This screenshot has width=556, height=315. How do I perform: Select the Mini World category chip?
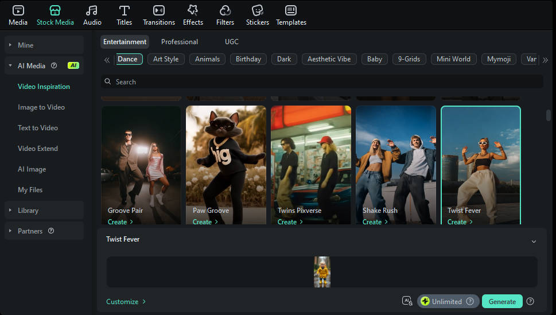[x=453, y=59]
